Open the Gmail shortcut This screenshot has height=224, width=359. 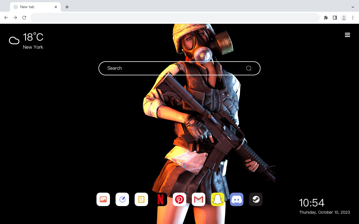(x=199, y=199)
